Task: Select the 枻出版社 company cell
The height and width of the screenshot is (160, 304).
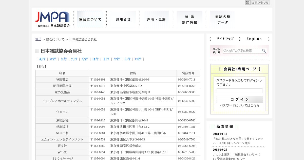Action: tap(62, 127)
